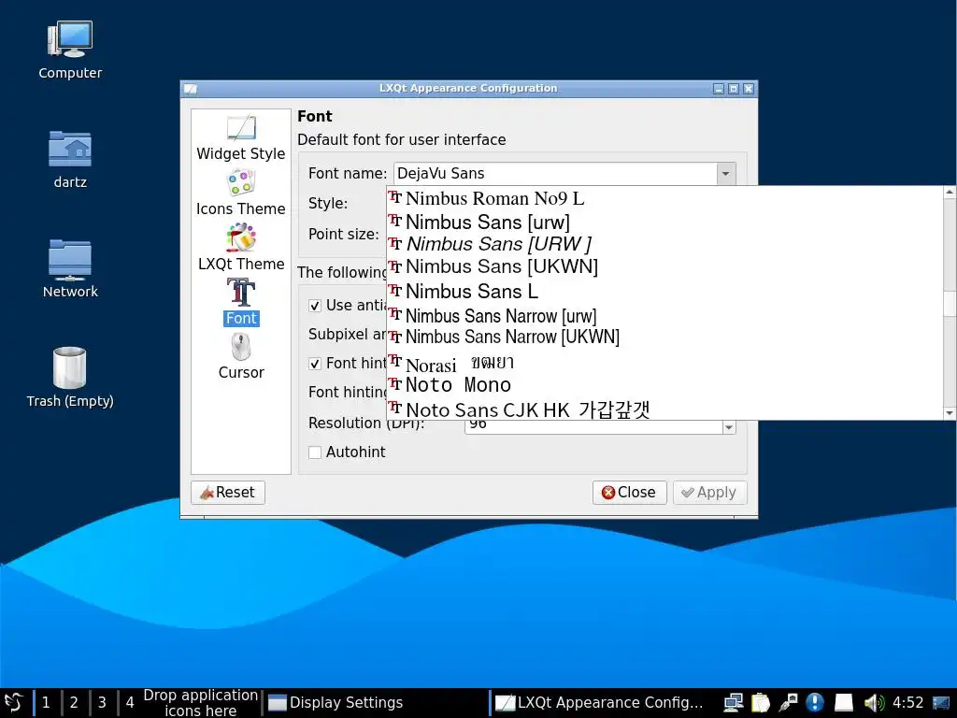Click font list scrollbar up arrow
The width and height of the screenshot is (957, 718).
[950, 193]
